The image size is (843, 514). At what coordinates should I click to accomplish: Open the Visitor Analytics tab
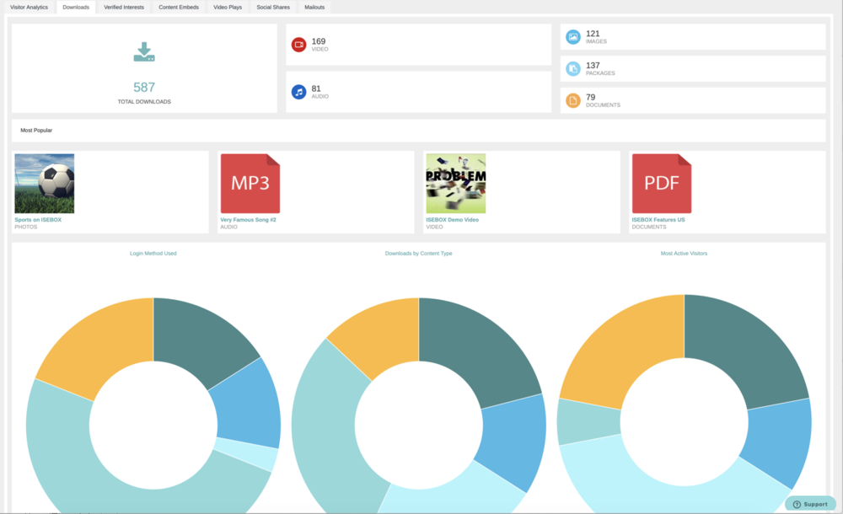coord(29,8)
